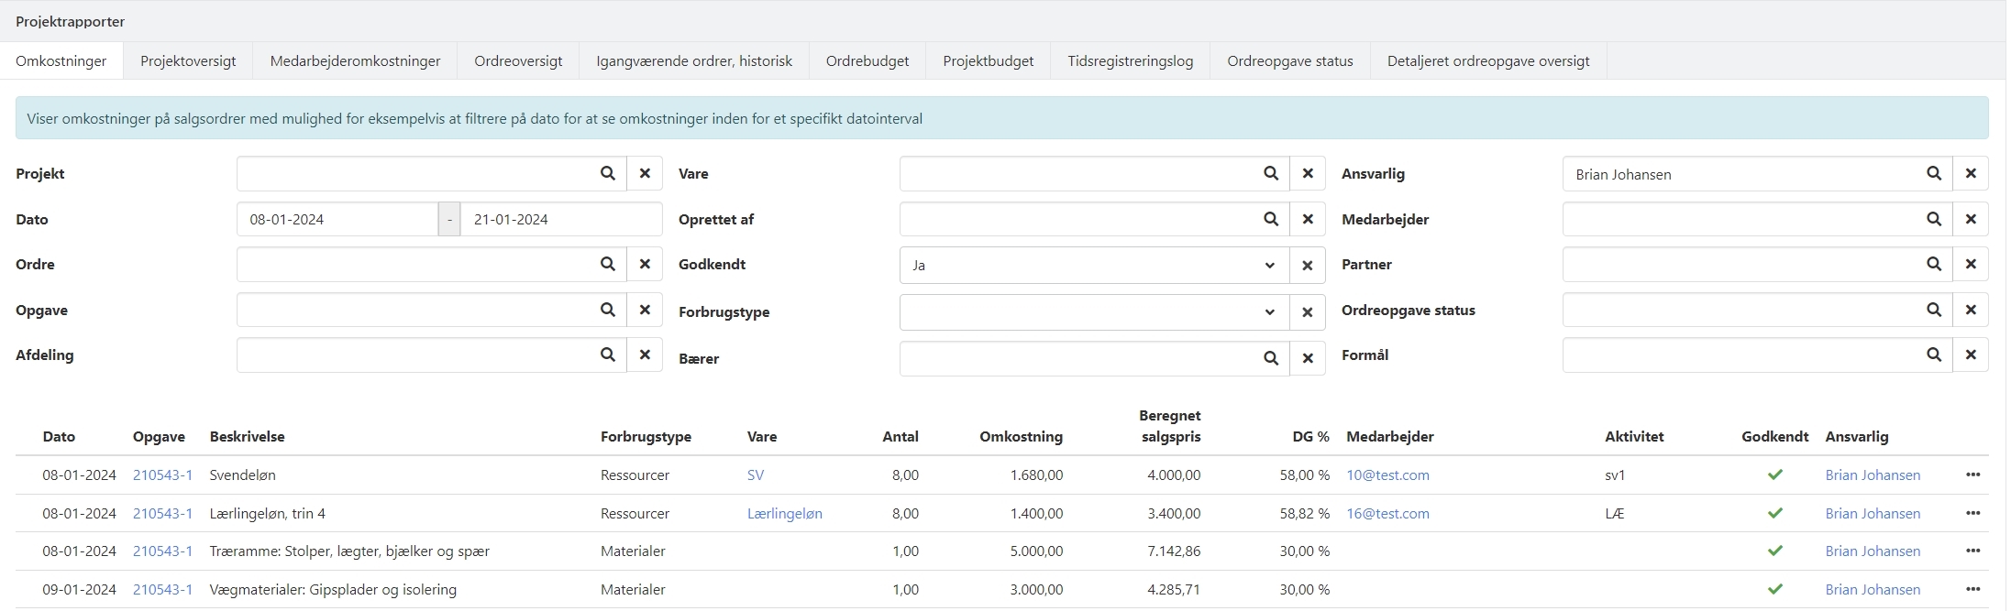Screen dimensions: 2011x611
Task: Open Brian Johansen link on Træramme row
Action: (x=1873, y=551)
